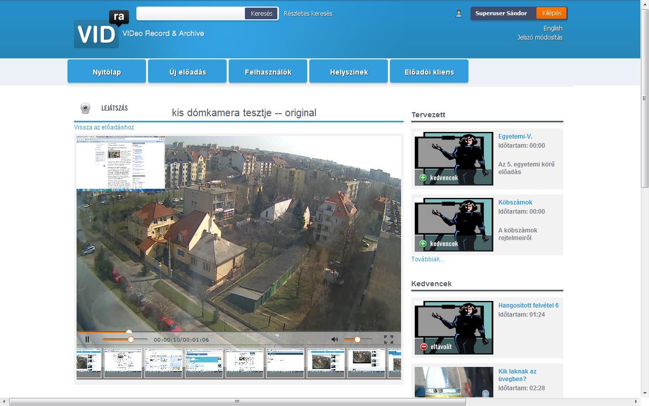Enter fullscreen mode in the video player
The width and height of the screenshot is (649, 406).
click(388, 340)
